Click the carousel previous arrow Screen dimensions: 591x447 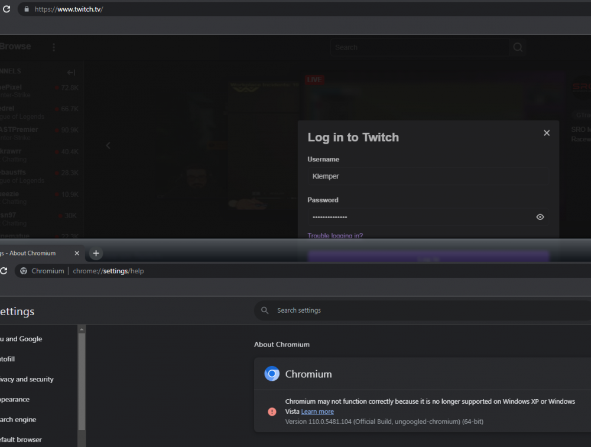coord(108,145)
